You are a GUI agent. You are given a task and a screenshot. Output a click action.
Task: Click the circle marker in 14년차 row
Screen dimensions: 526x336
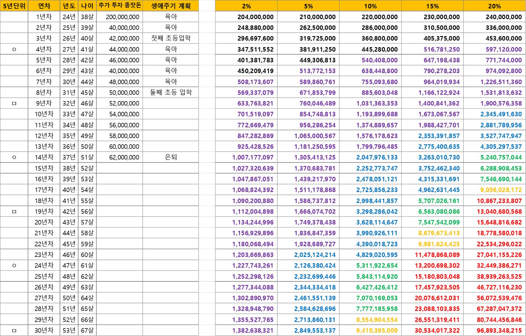[14, 157]
